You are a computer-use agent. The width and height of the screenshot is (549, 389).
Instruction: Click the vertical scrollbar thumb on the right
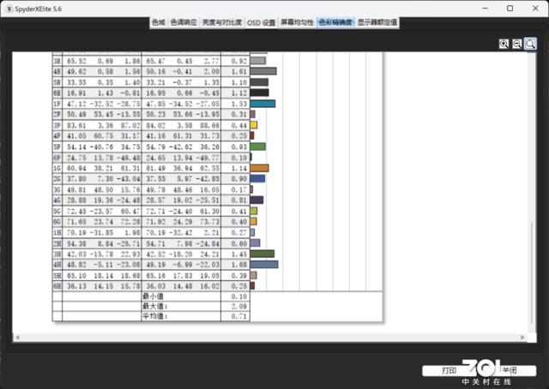pyautogui.click(x=532, y=272)
